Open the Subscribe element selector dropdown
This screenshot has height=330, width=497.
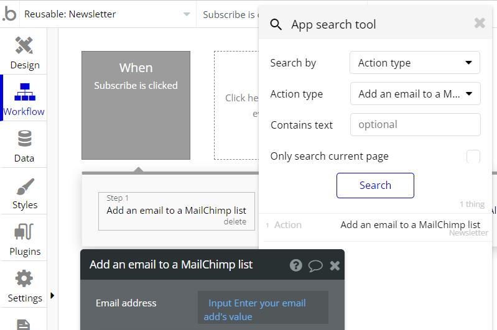228,14
